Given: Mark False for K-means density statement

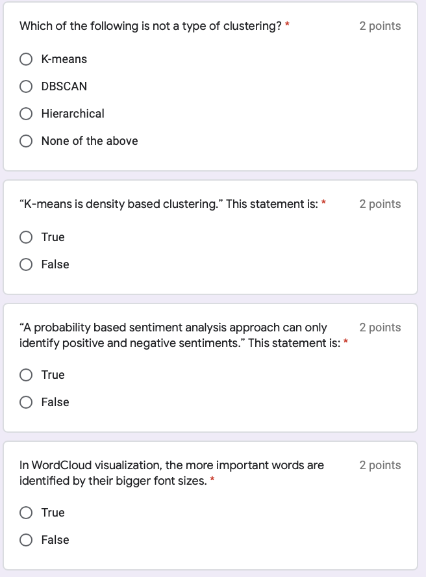Looking at the screenshot, I should pos(26,264).
